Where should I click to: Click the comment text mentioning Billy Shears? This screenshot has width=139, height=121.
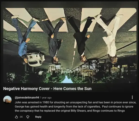coord(70,111)
